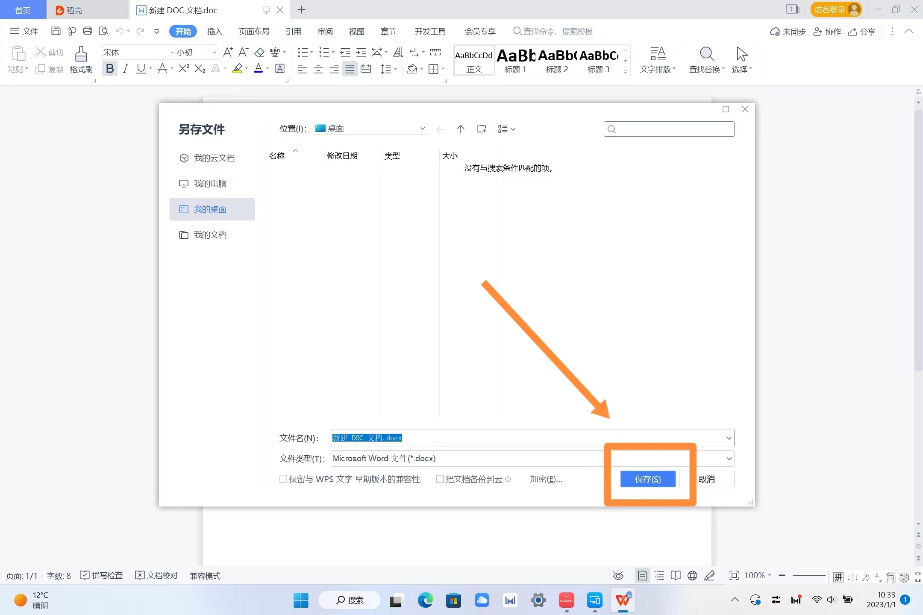Toggle Underline formatting
Viewport: 923px width, 615px height.
[x=141, y=68]
